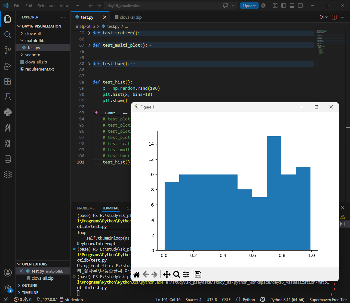This screenshot has height=303, width=350.
Task: Open the Explorer view in activity bar
Action: [7, 19]
